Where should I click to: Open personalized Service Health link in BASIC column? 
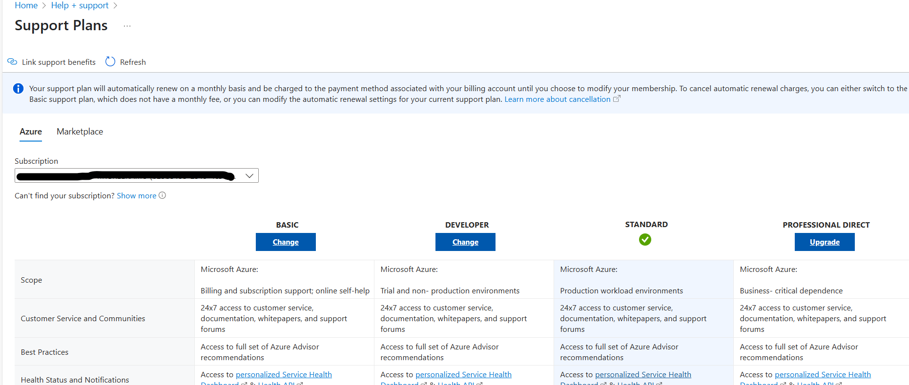pos(284,374)
